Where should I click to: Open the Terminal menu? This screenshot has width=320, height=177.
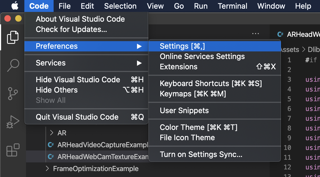click(x=233, y=6)
